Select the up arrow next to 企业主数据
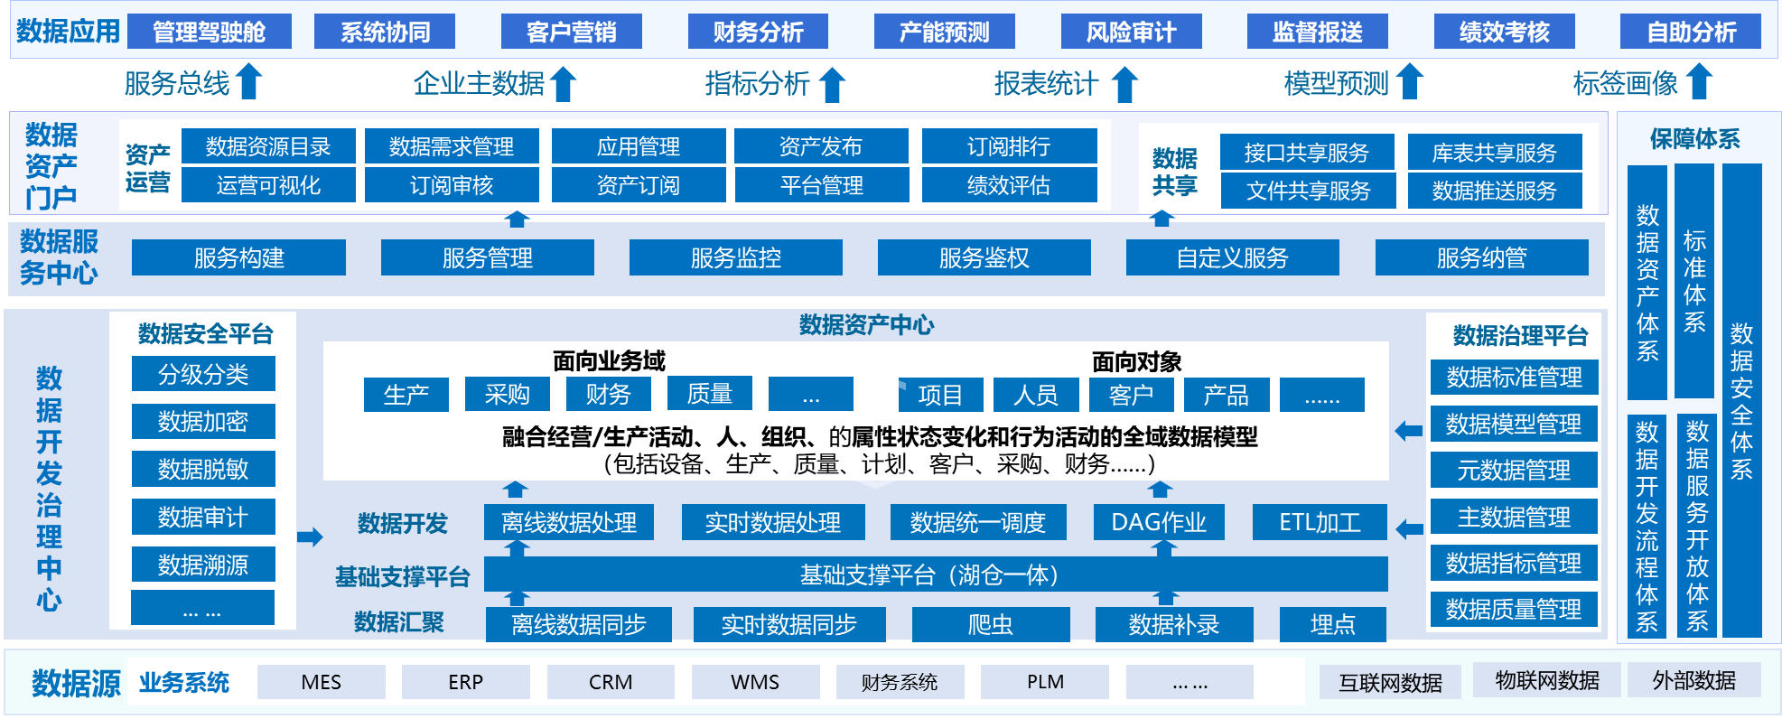The height and width of the screenshot is (719, 1782). click(x=564, y=83)
